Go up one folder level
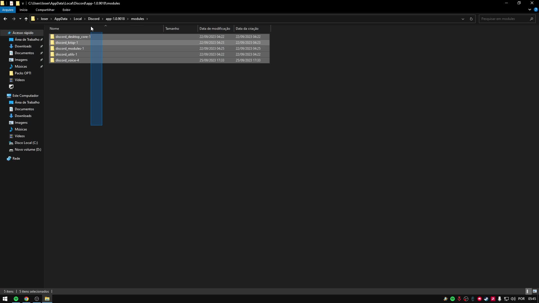Image resolution: width=539 pixels, height=303 pixels. pyautogui.click(x=26, y=19)
